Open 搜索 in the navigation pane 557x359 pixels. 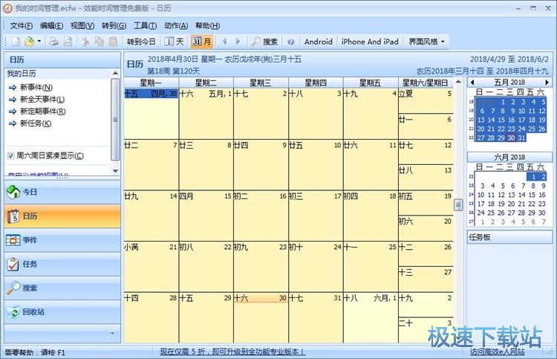(x=62, y=288)
